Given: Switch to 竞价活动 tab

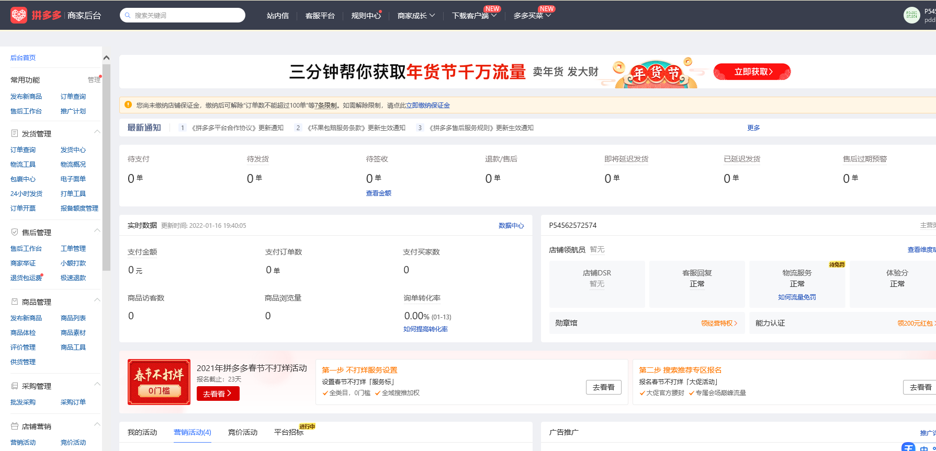Looking at the screenshot, I should pos(243,432).
